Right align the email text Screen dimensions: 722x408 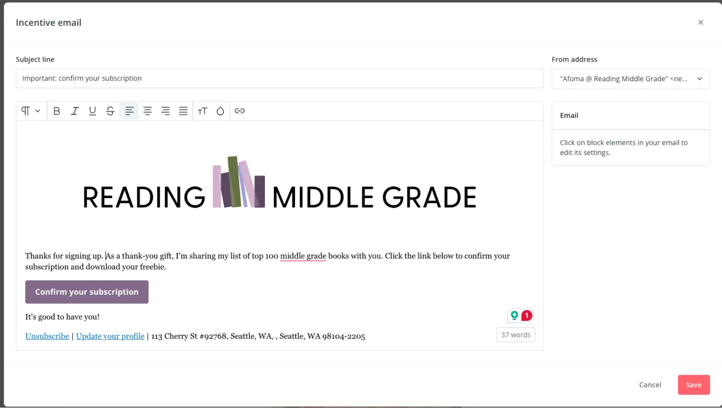(x=166, y=111)
